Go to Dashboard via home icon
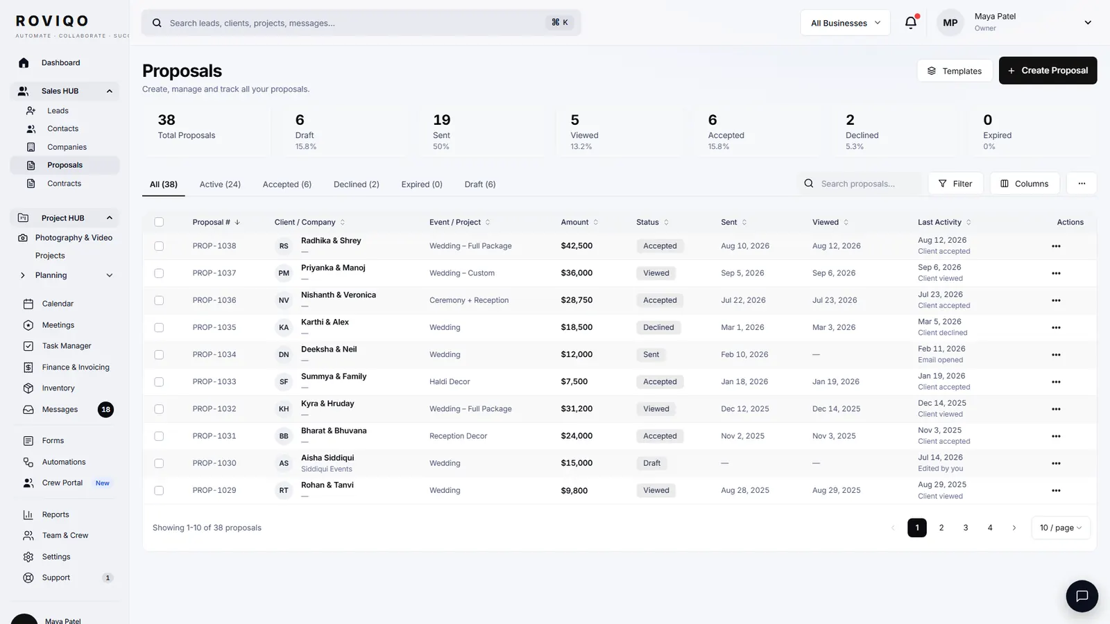The image size is (1110, 624). (x=24, y=62)
